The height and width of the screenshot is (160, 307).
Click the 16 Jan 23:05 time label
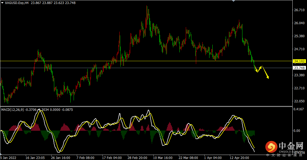(x=35, y=158)
